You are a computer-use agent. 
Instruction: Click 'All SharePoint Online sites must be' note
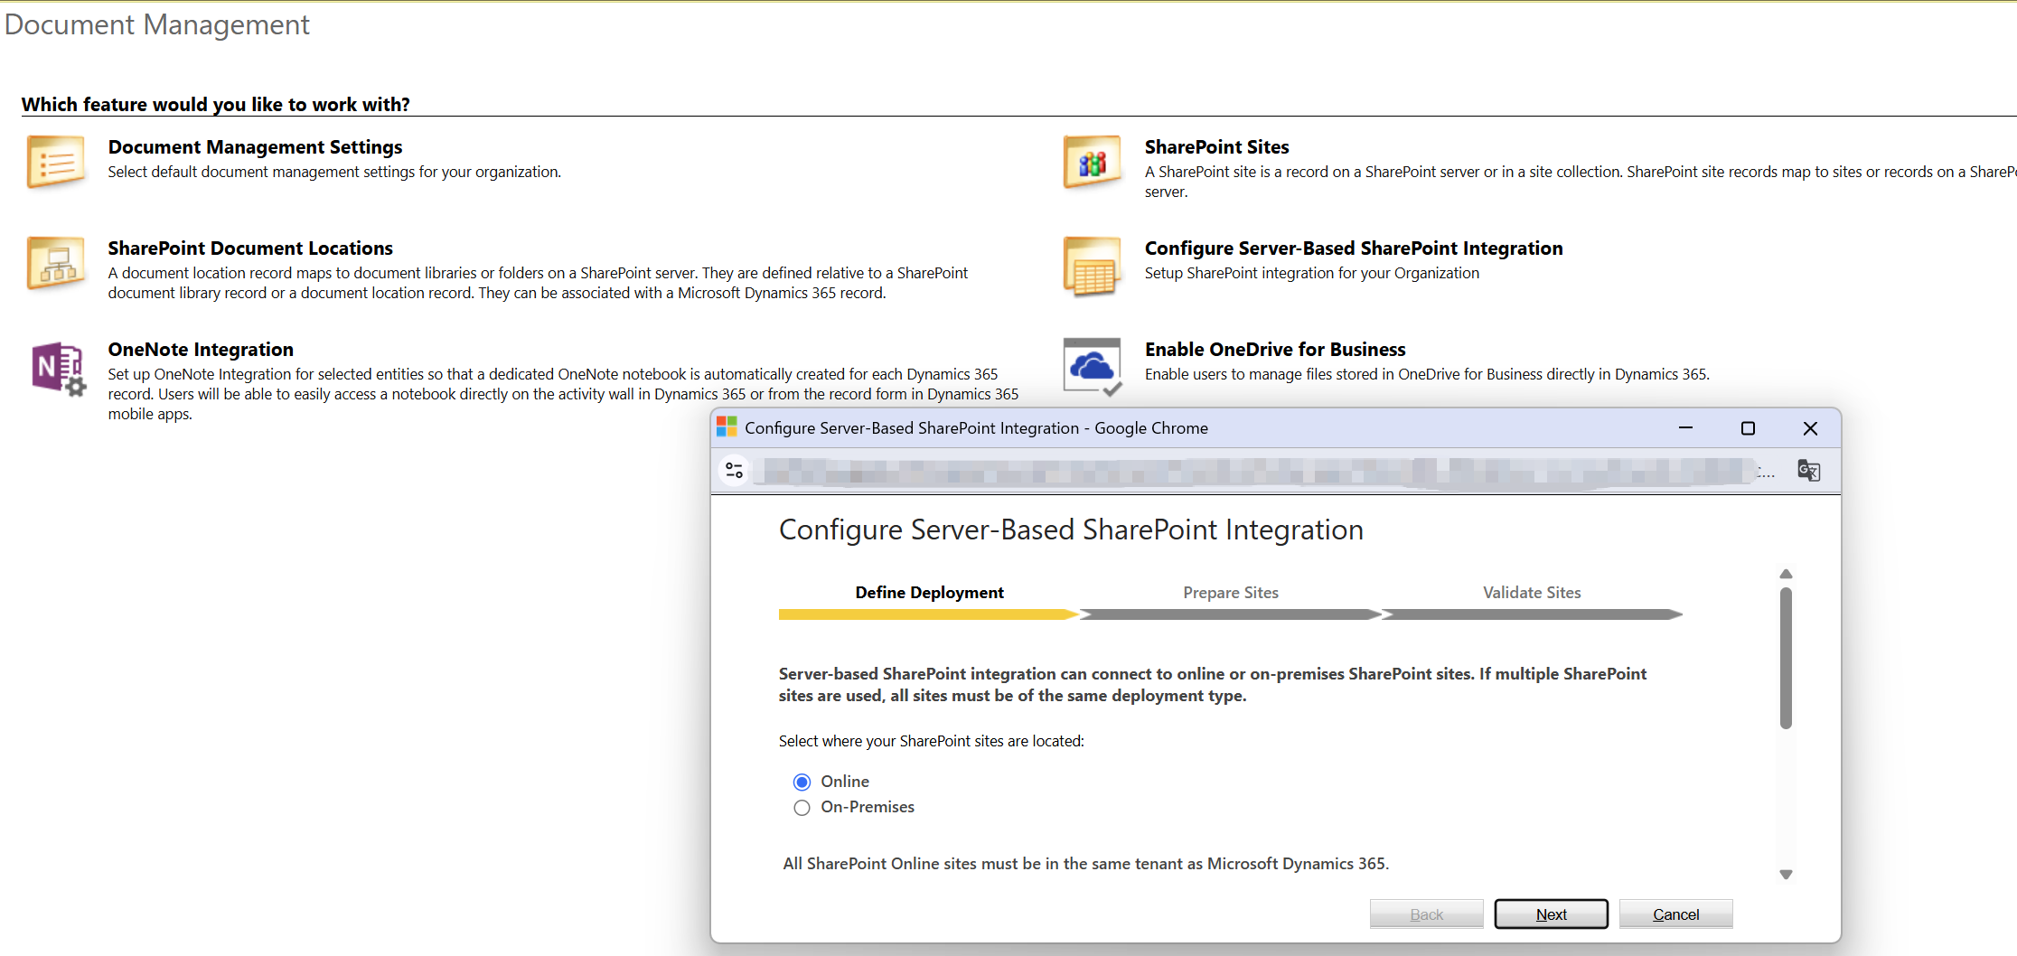pos(1086,864)
